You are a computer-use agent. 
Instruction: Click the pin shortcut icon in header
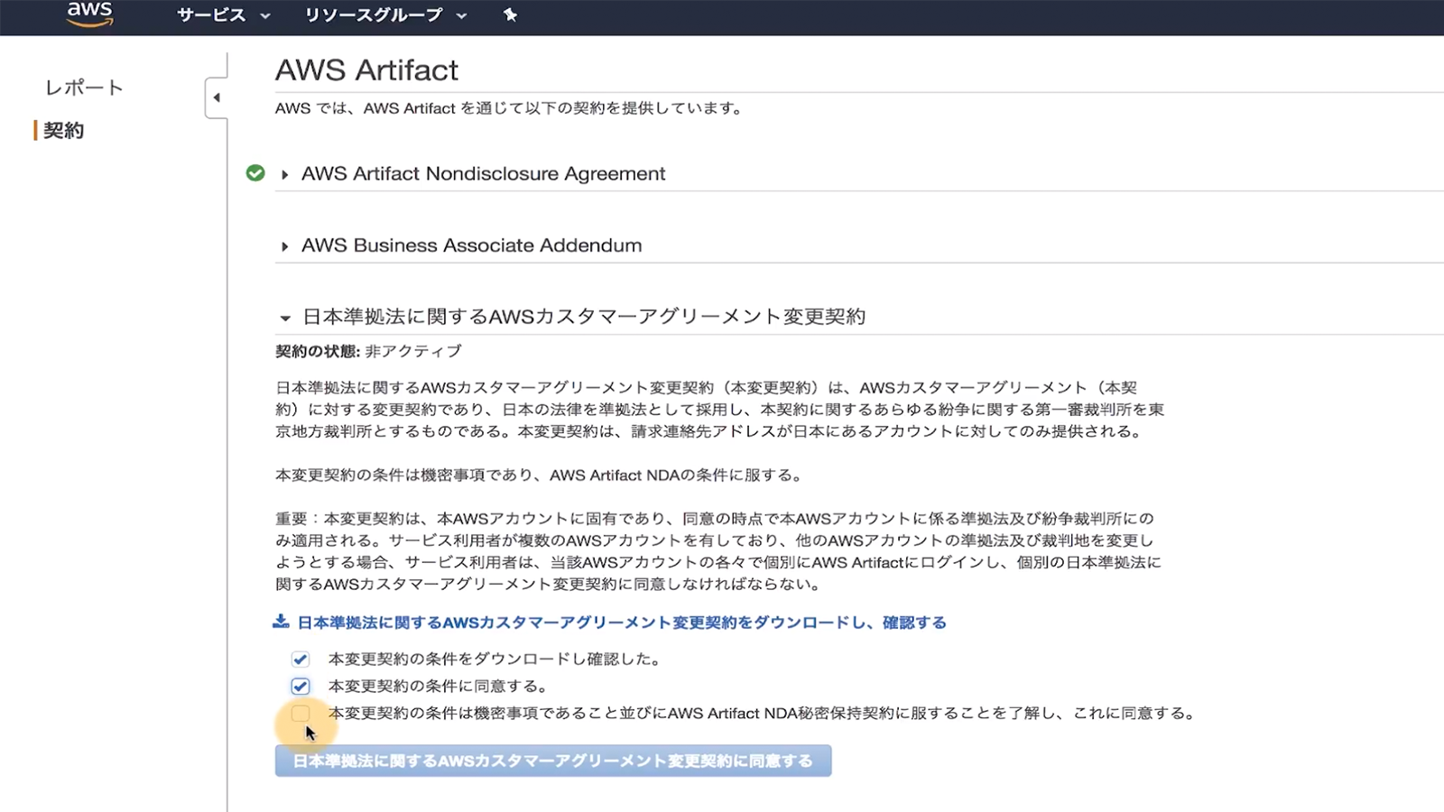click(x=510, y=14)
